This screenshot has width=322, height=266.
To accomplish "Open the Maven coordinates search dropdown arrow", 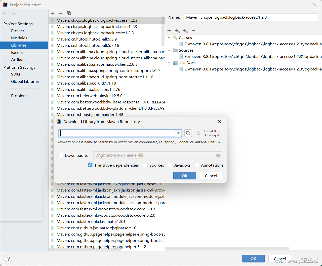I will 178,133.
